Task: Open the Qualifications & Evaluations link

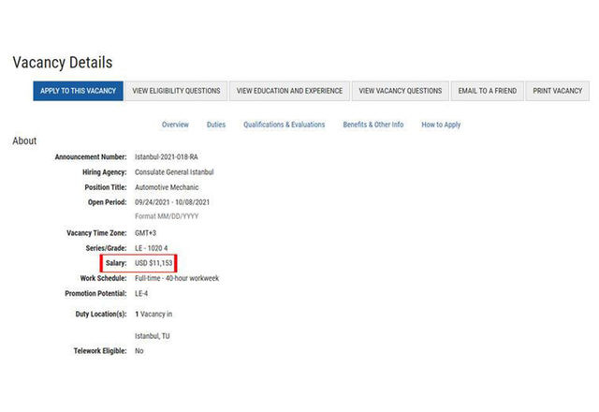Action: tap(284, 125)
